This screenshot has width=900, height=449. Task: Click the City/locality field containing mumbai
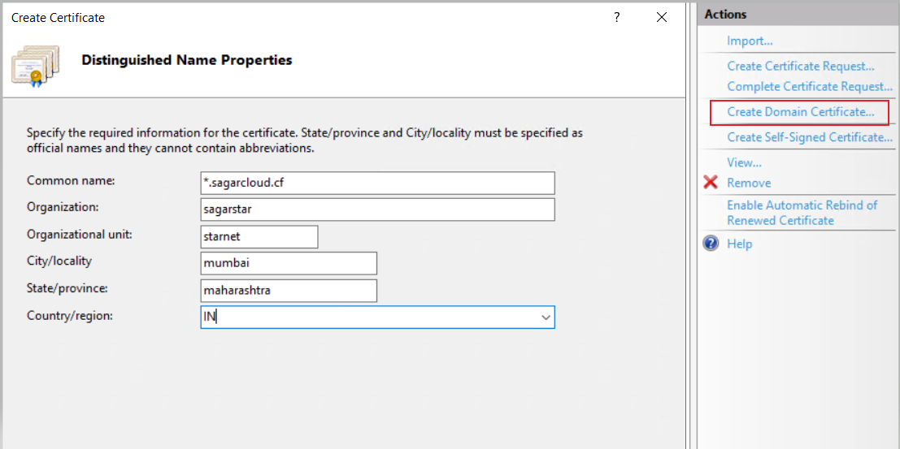289,263
